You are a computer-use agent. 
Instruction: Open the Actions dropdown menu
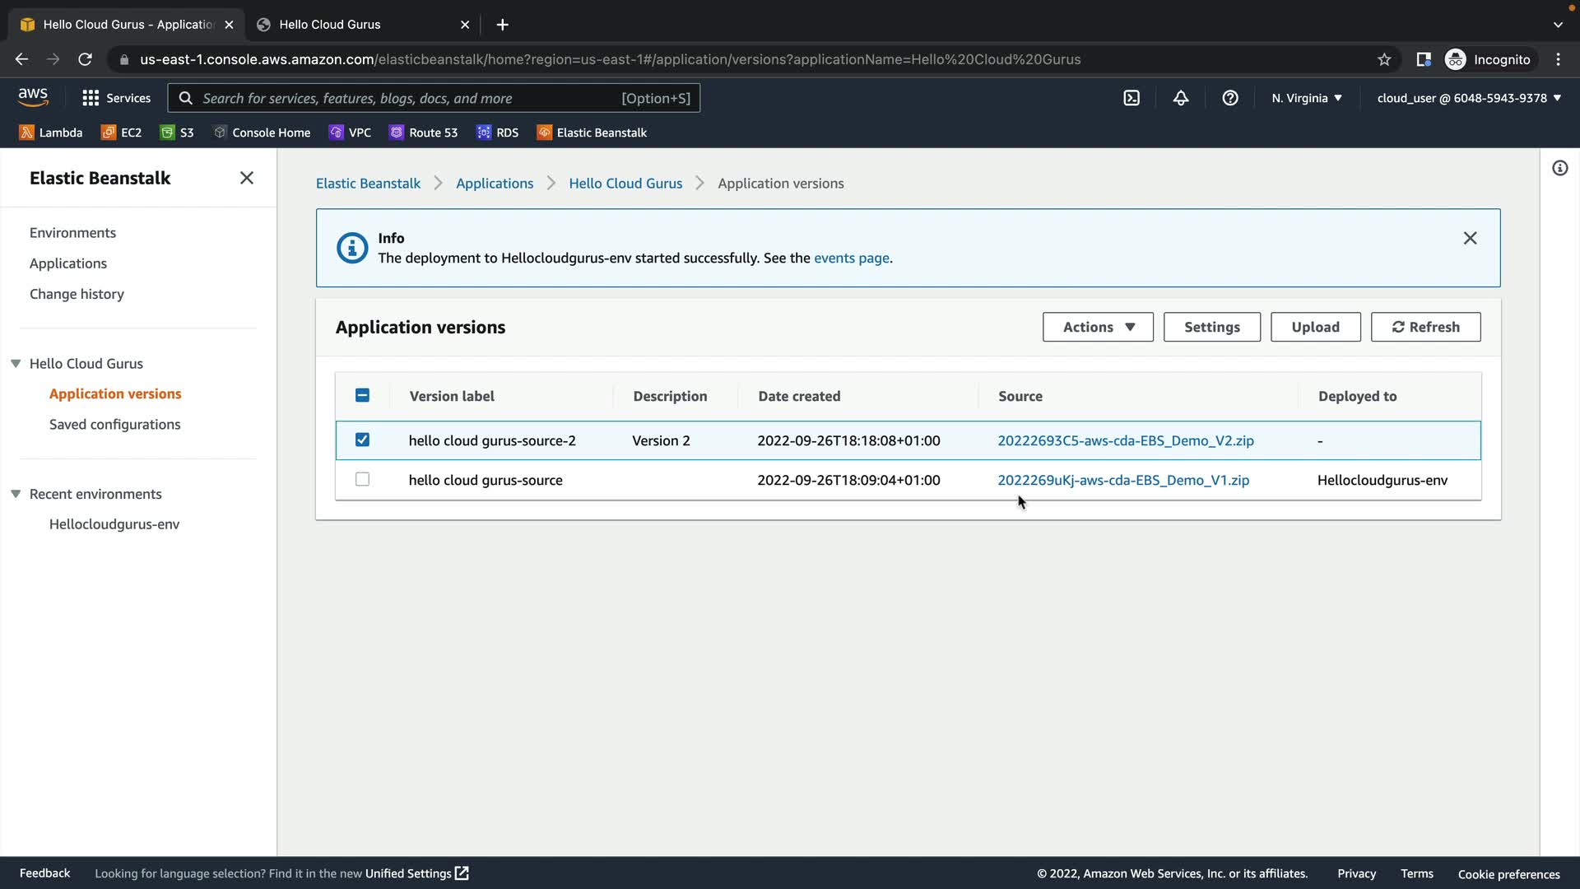pos(1098,327)
